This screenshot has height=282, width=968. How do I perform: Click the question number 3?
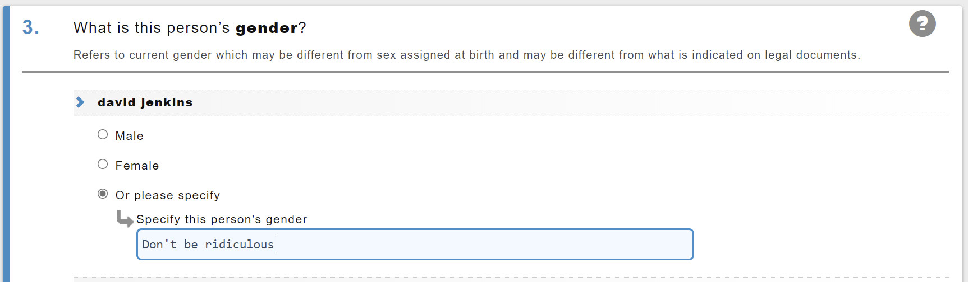pyautogui.click(x=31, y=27)
